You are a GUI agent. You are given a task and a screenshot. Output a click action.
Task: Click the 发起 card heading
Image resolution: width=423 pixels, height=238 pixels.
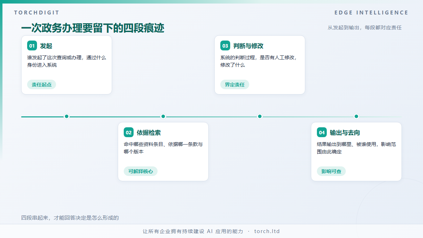46,46
